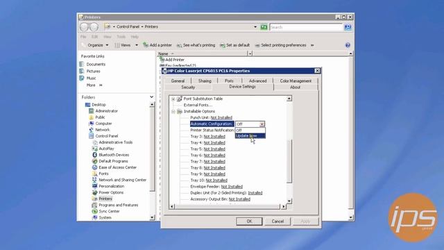The image size is (444, 250).
Task: Switch to the Security tab
Action: coord(188,87)
